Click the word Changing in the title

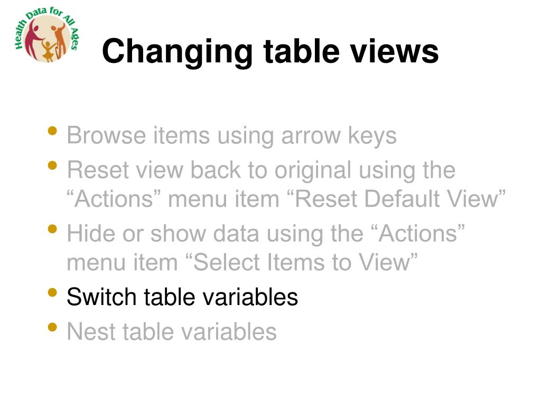[178, 51]
